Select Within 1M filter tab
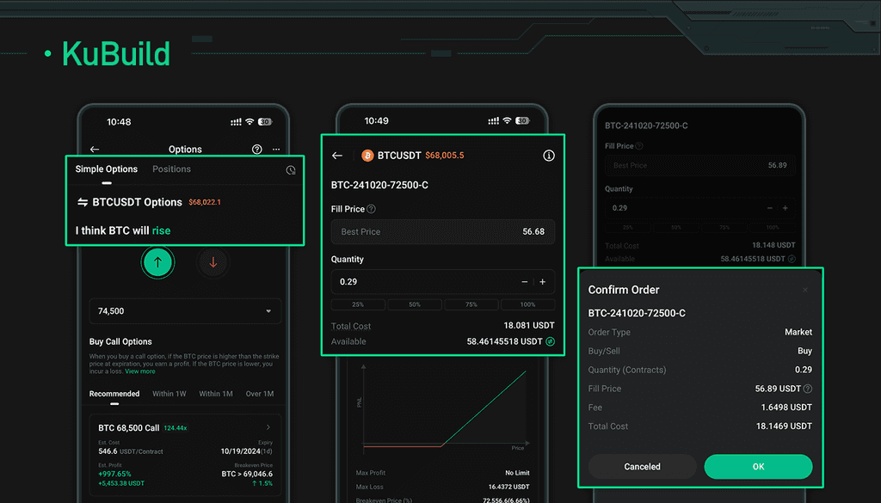881x503 pixels. [x=216, y=394]
